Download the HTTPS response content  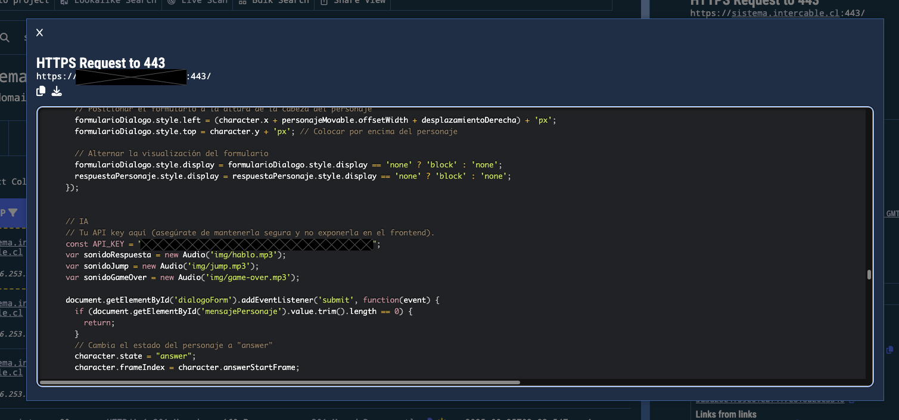coord(57,91)
